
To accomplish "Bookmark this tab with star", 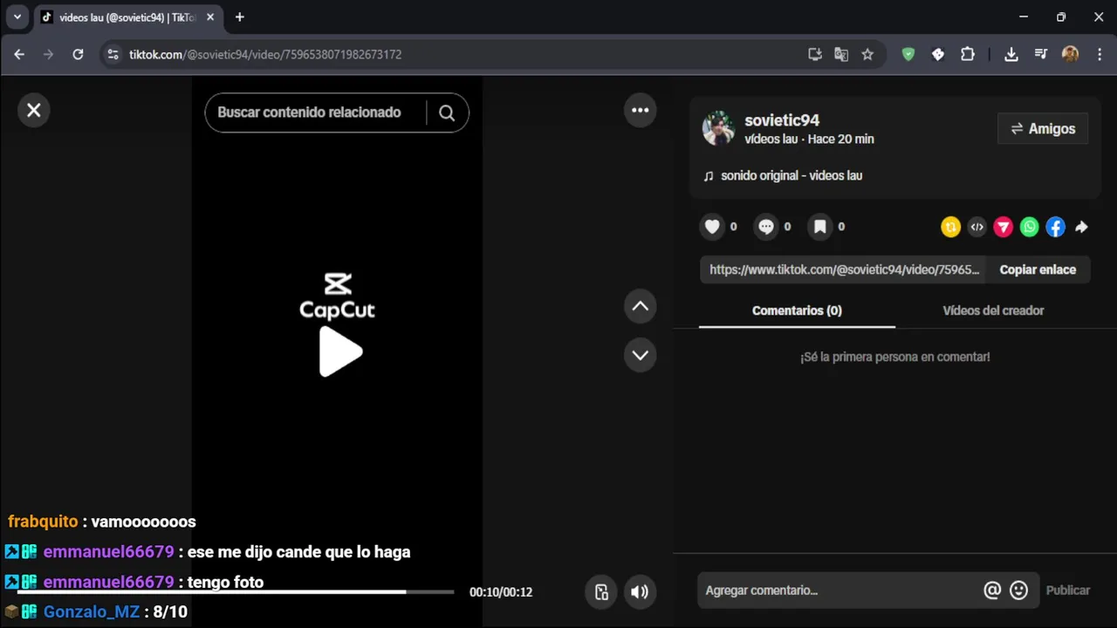I will (x=867, y=54).
